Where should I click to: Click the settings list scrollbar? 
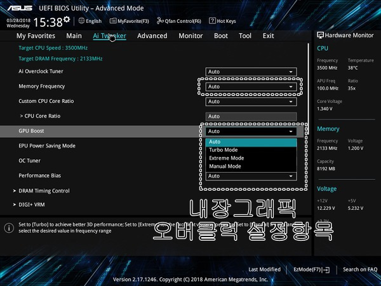pos(309,89)
